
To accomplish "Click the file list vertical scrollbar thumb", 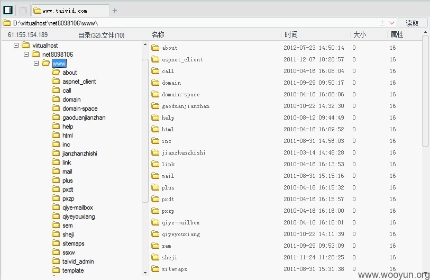I will 425,91.
